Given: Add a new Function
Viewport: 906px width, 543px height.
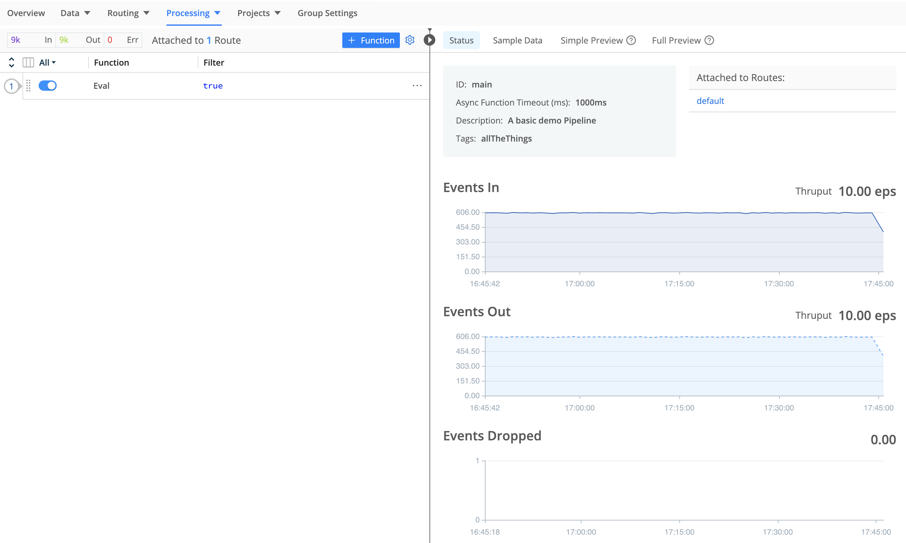Looking at the screenshot, I should click(x=371, y=40).
